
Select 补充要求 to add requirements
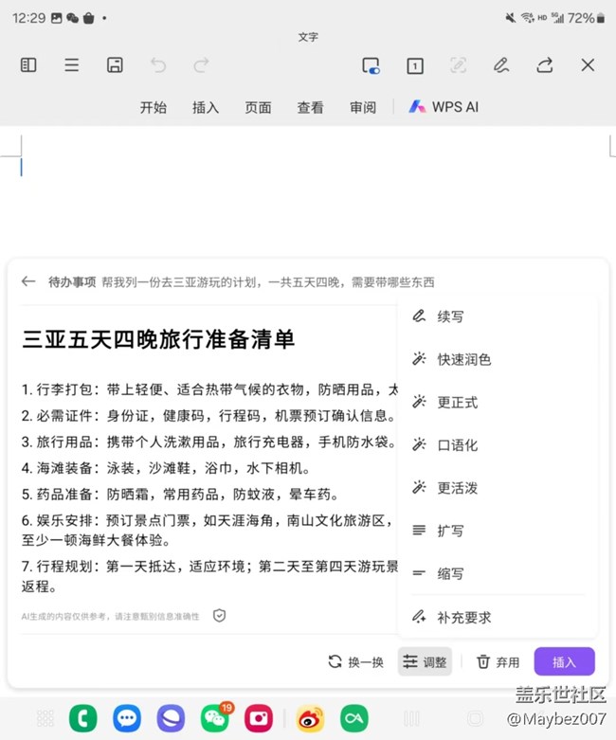click(498, 617)
